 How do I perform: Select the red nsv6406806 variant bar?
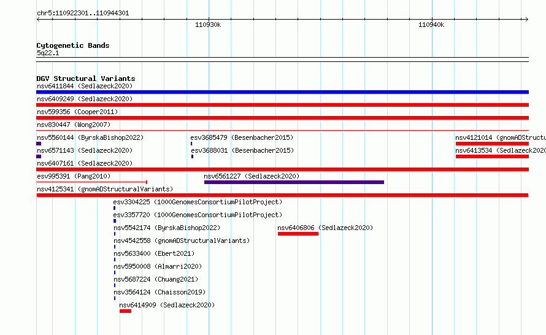298,234
